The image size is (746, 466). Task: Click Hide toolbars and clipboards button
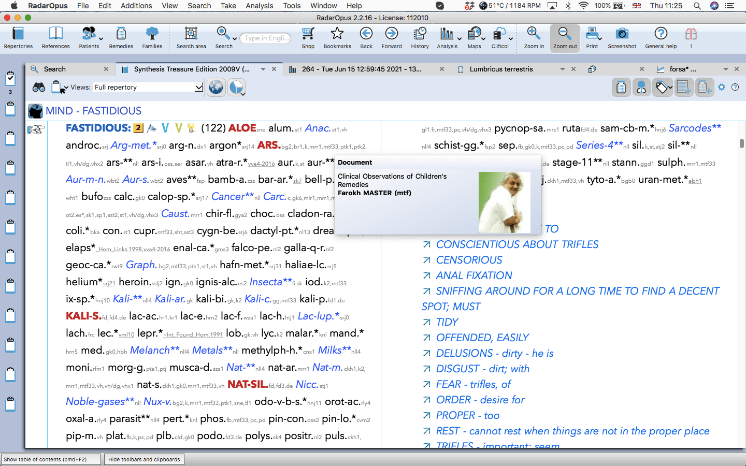coord(144,459)
